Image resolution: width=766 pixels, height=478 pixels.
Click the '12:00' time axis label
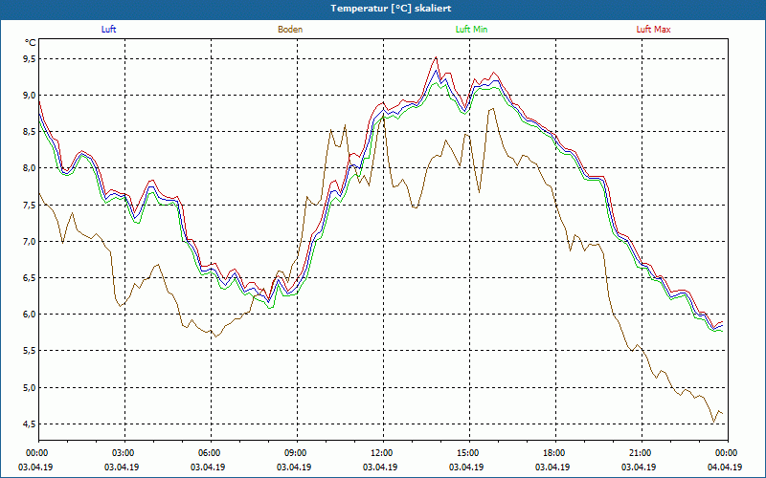pos(384,453)
